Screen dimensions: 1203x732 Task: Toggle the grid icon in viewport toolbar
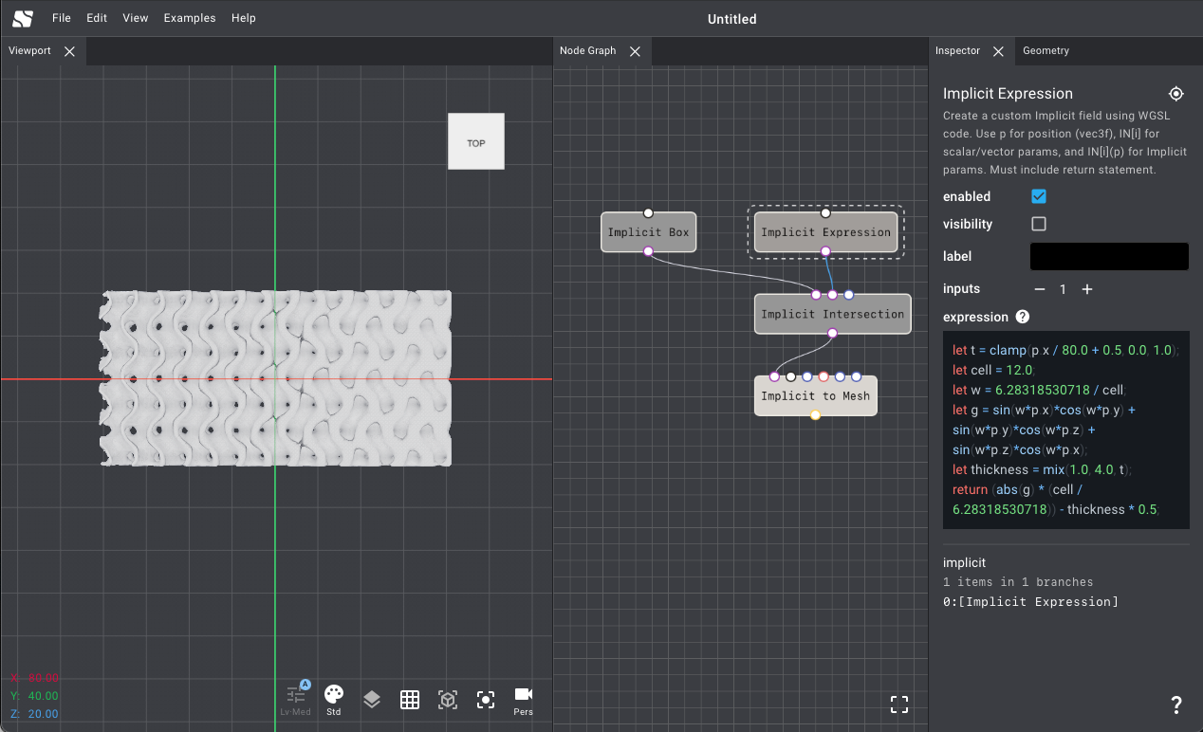coord(410,700)
